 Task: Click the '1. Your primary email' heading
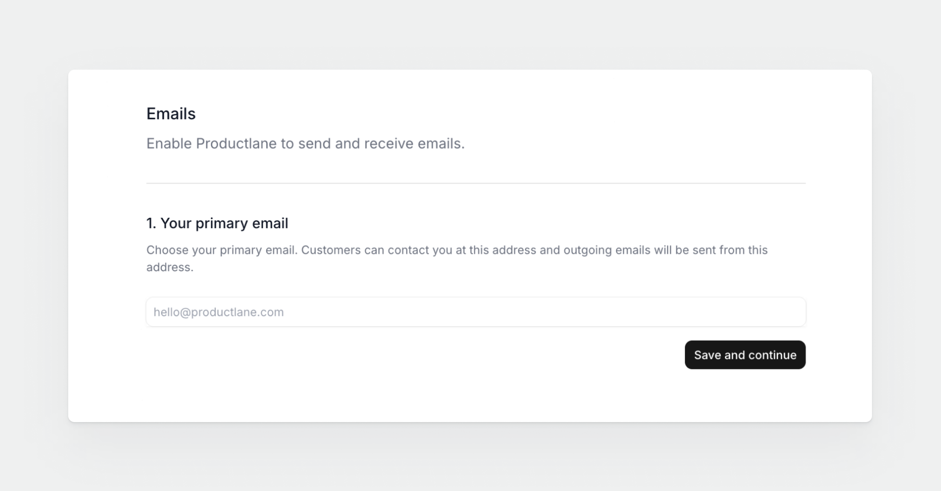tap(217, 223)
